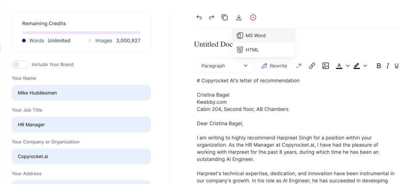
Task: Click the redo arrow icon
Action: click(212, 17)
